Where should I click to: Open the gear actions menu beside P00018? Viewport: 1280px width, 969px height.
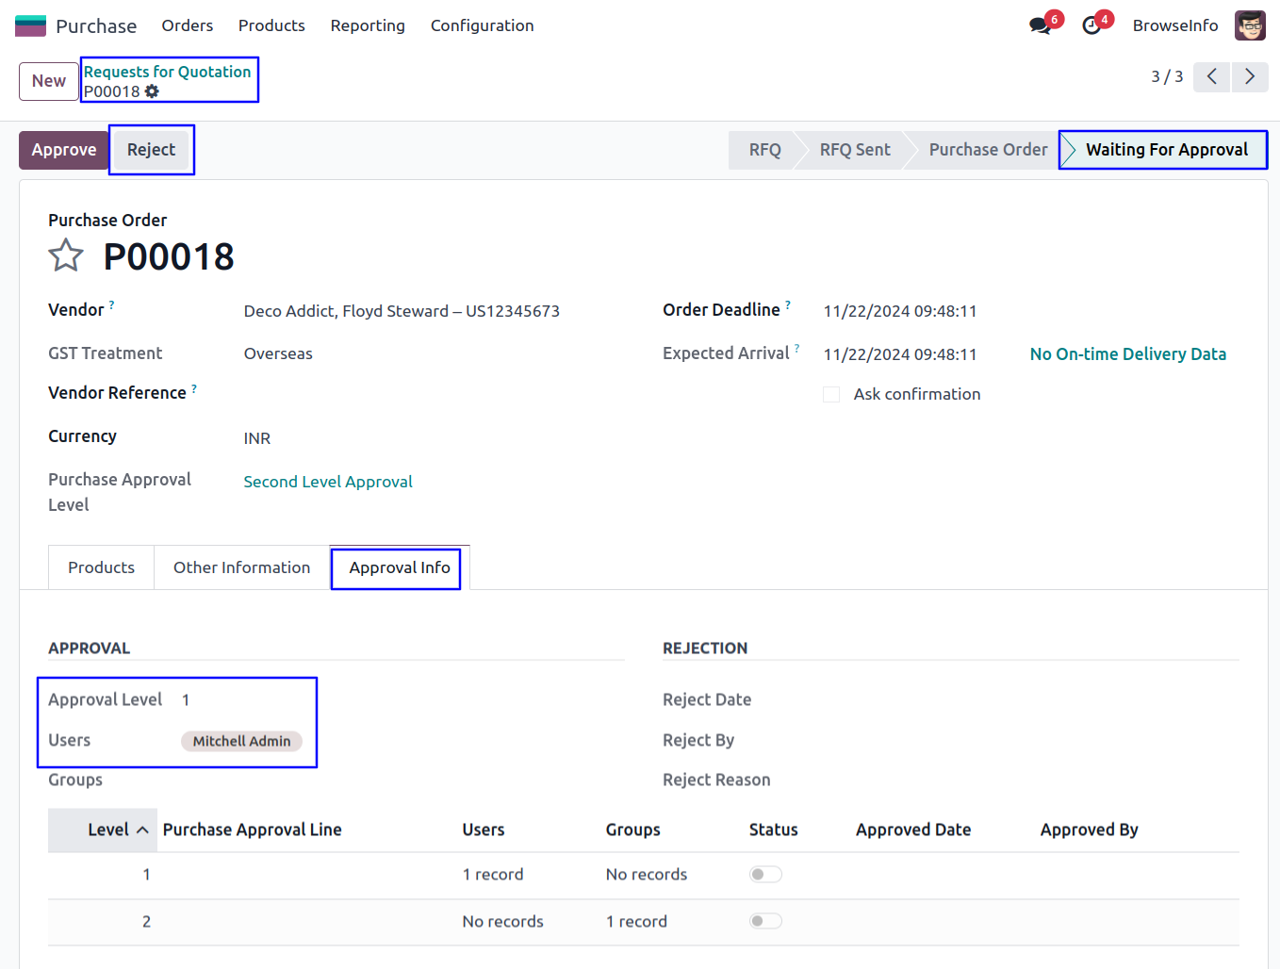152,91
